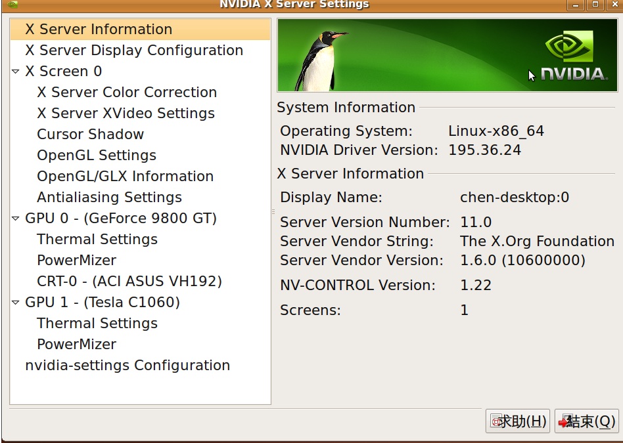Click the System Information section heading
This screenshot has width=623, height=443.
[346, 108]
